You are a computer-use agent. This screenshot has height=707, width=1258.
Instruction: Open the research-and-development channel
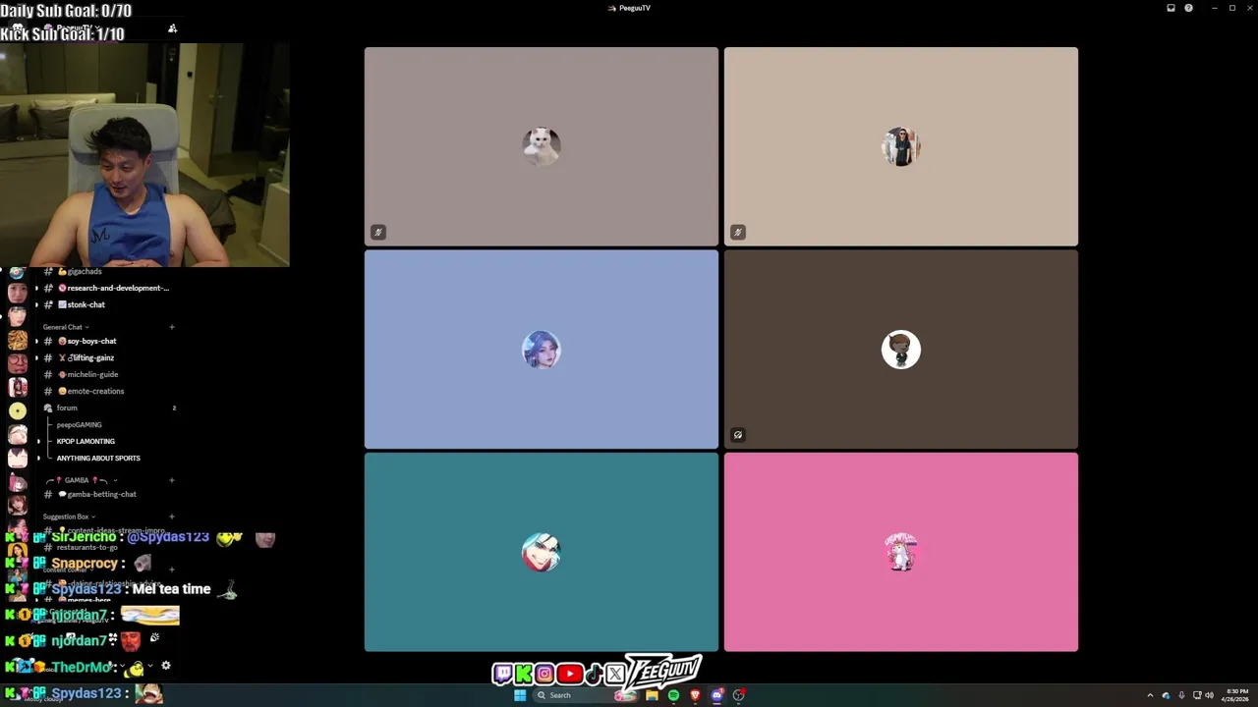(x=106, y=288)
